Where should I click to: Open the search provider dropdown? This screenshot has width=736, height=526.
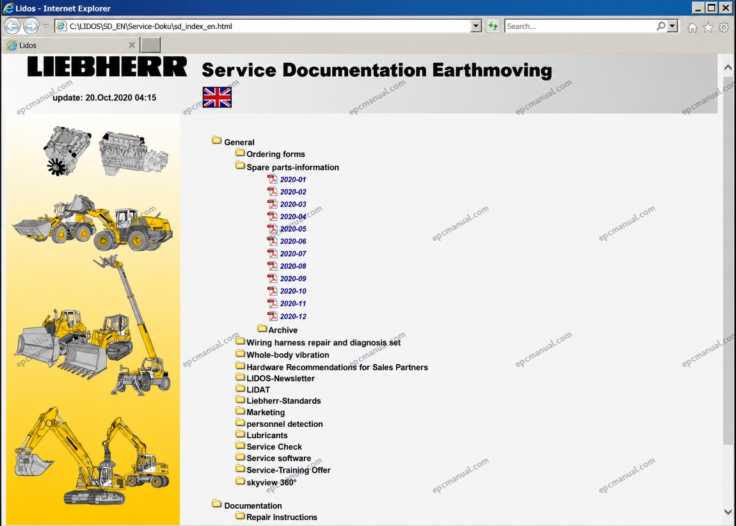[673, 26]
